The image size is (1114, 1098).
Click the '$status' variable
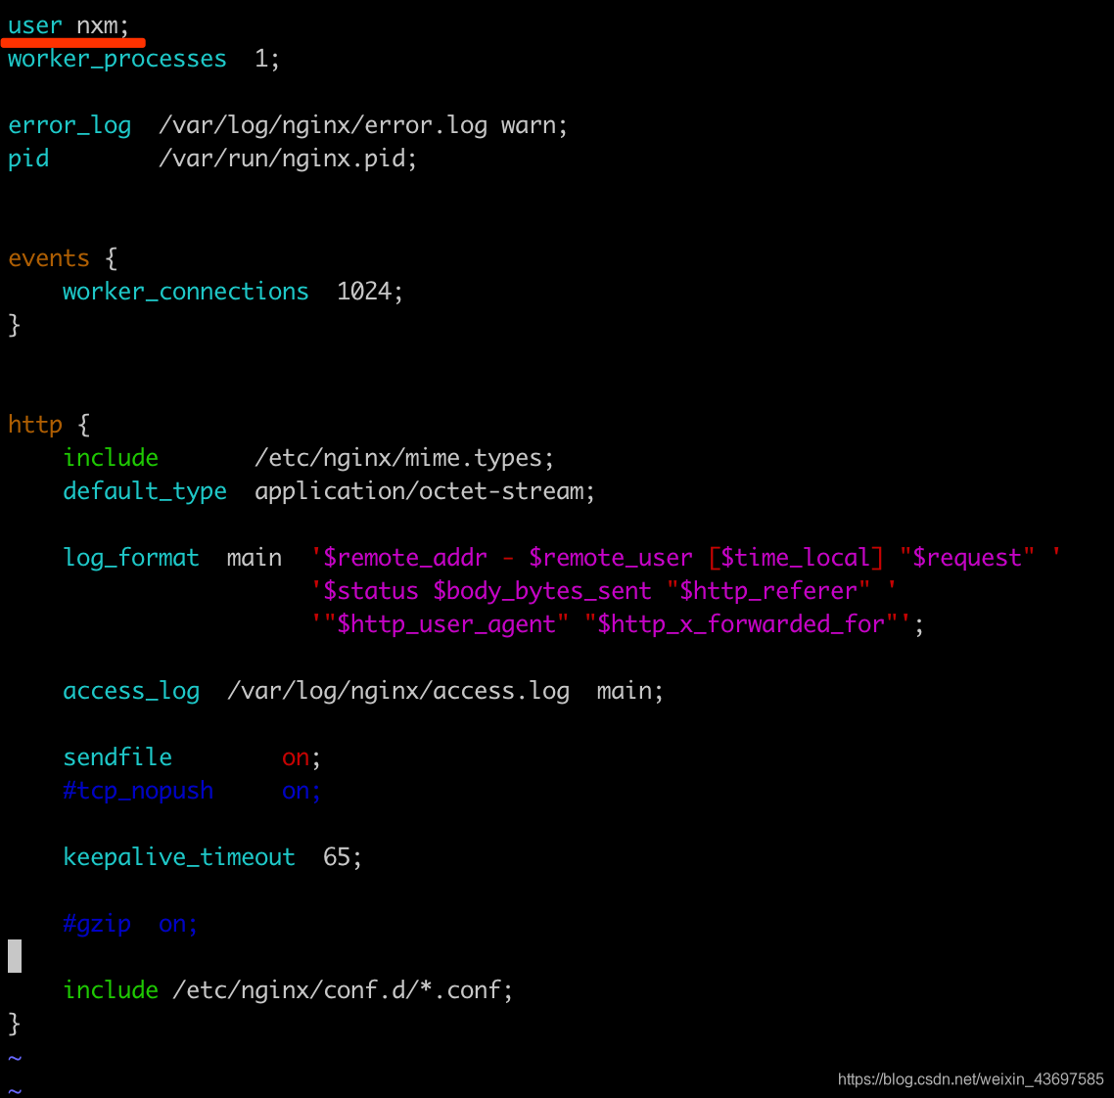coord(370,592)
